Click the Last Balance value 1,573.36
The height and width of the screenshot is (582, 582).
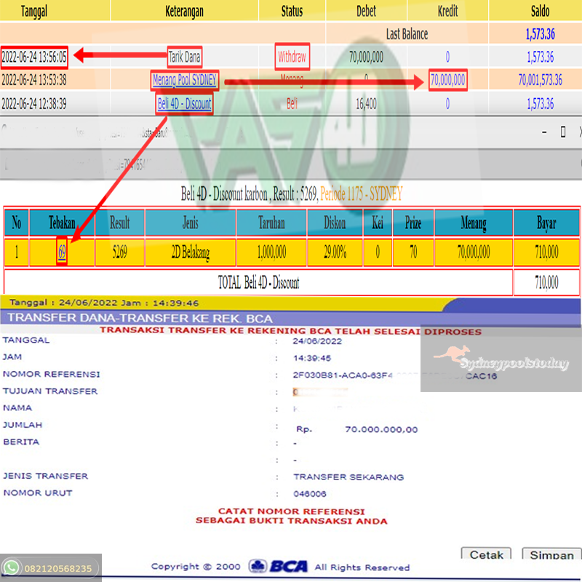tap(540, 34)
